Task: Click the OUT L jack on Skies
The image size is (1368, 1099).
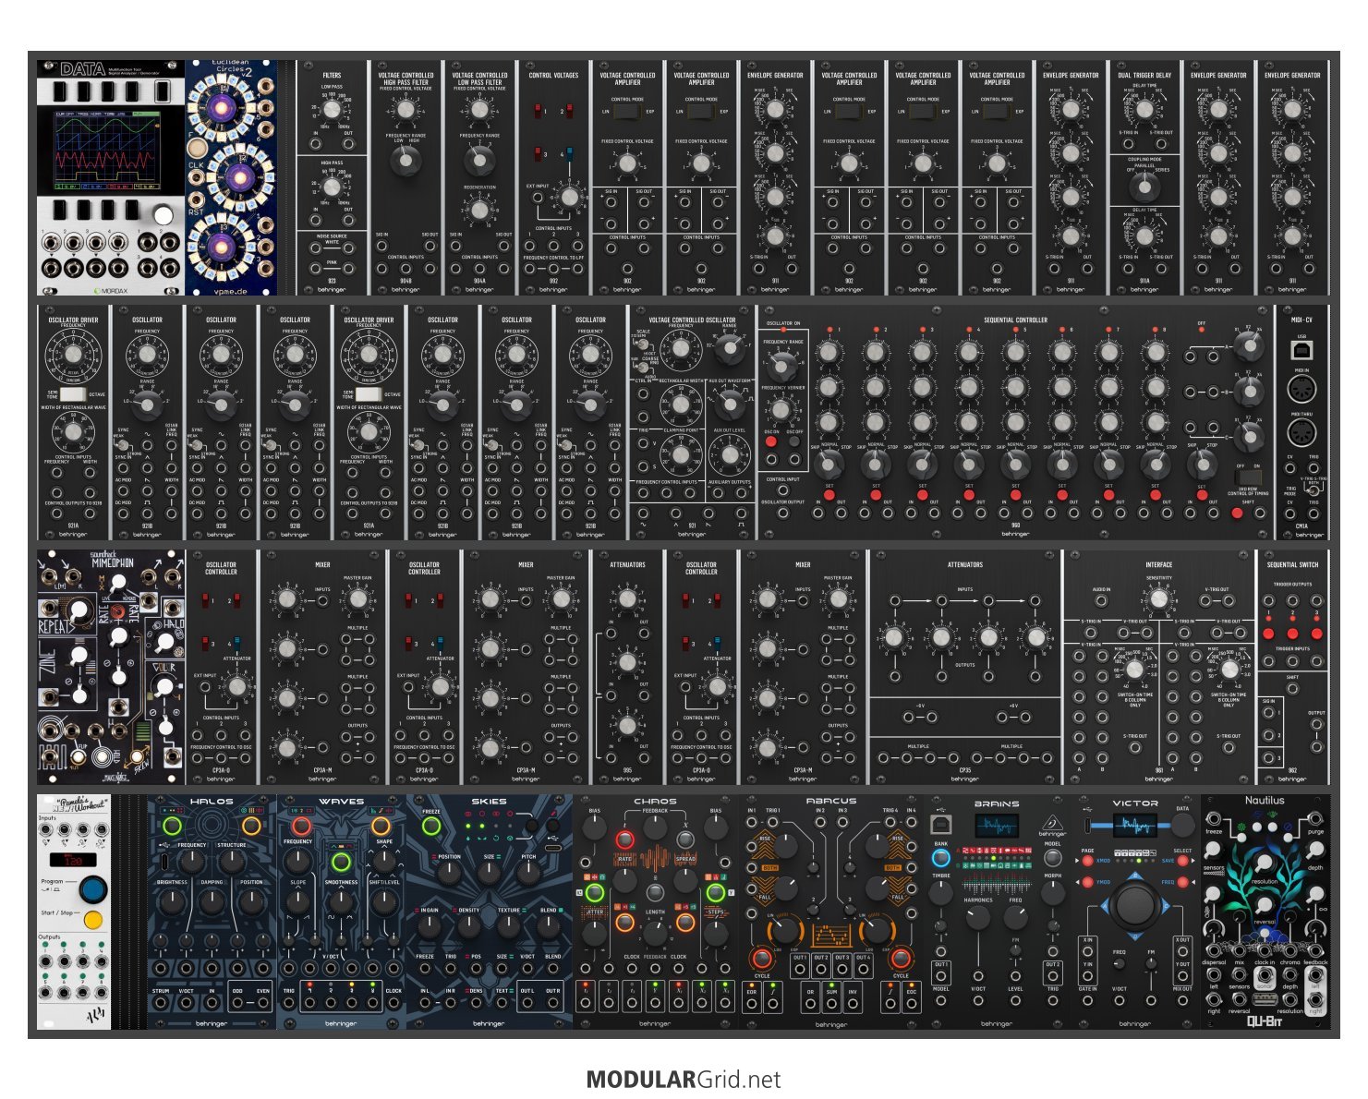Action: (x=527, y=1002)
